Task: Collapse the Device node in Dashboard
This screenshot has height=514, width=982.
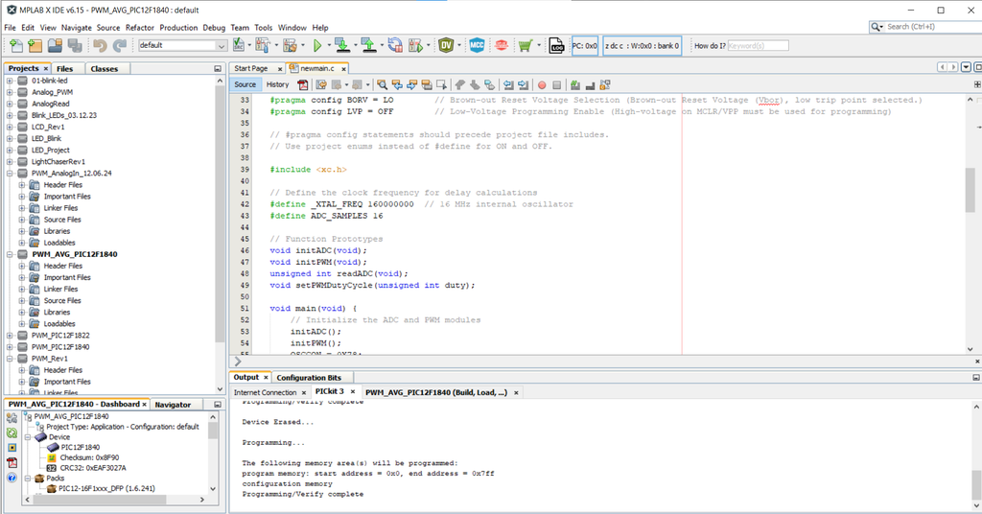Action: pos(28,437)
